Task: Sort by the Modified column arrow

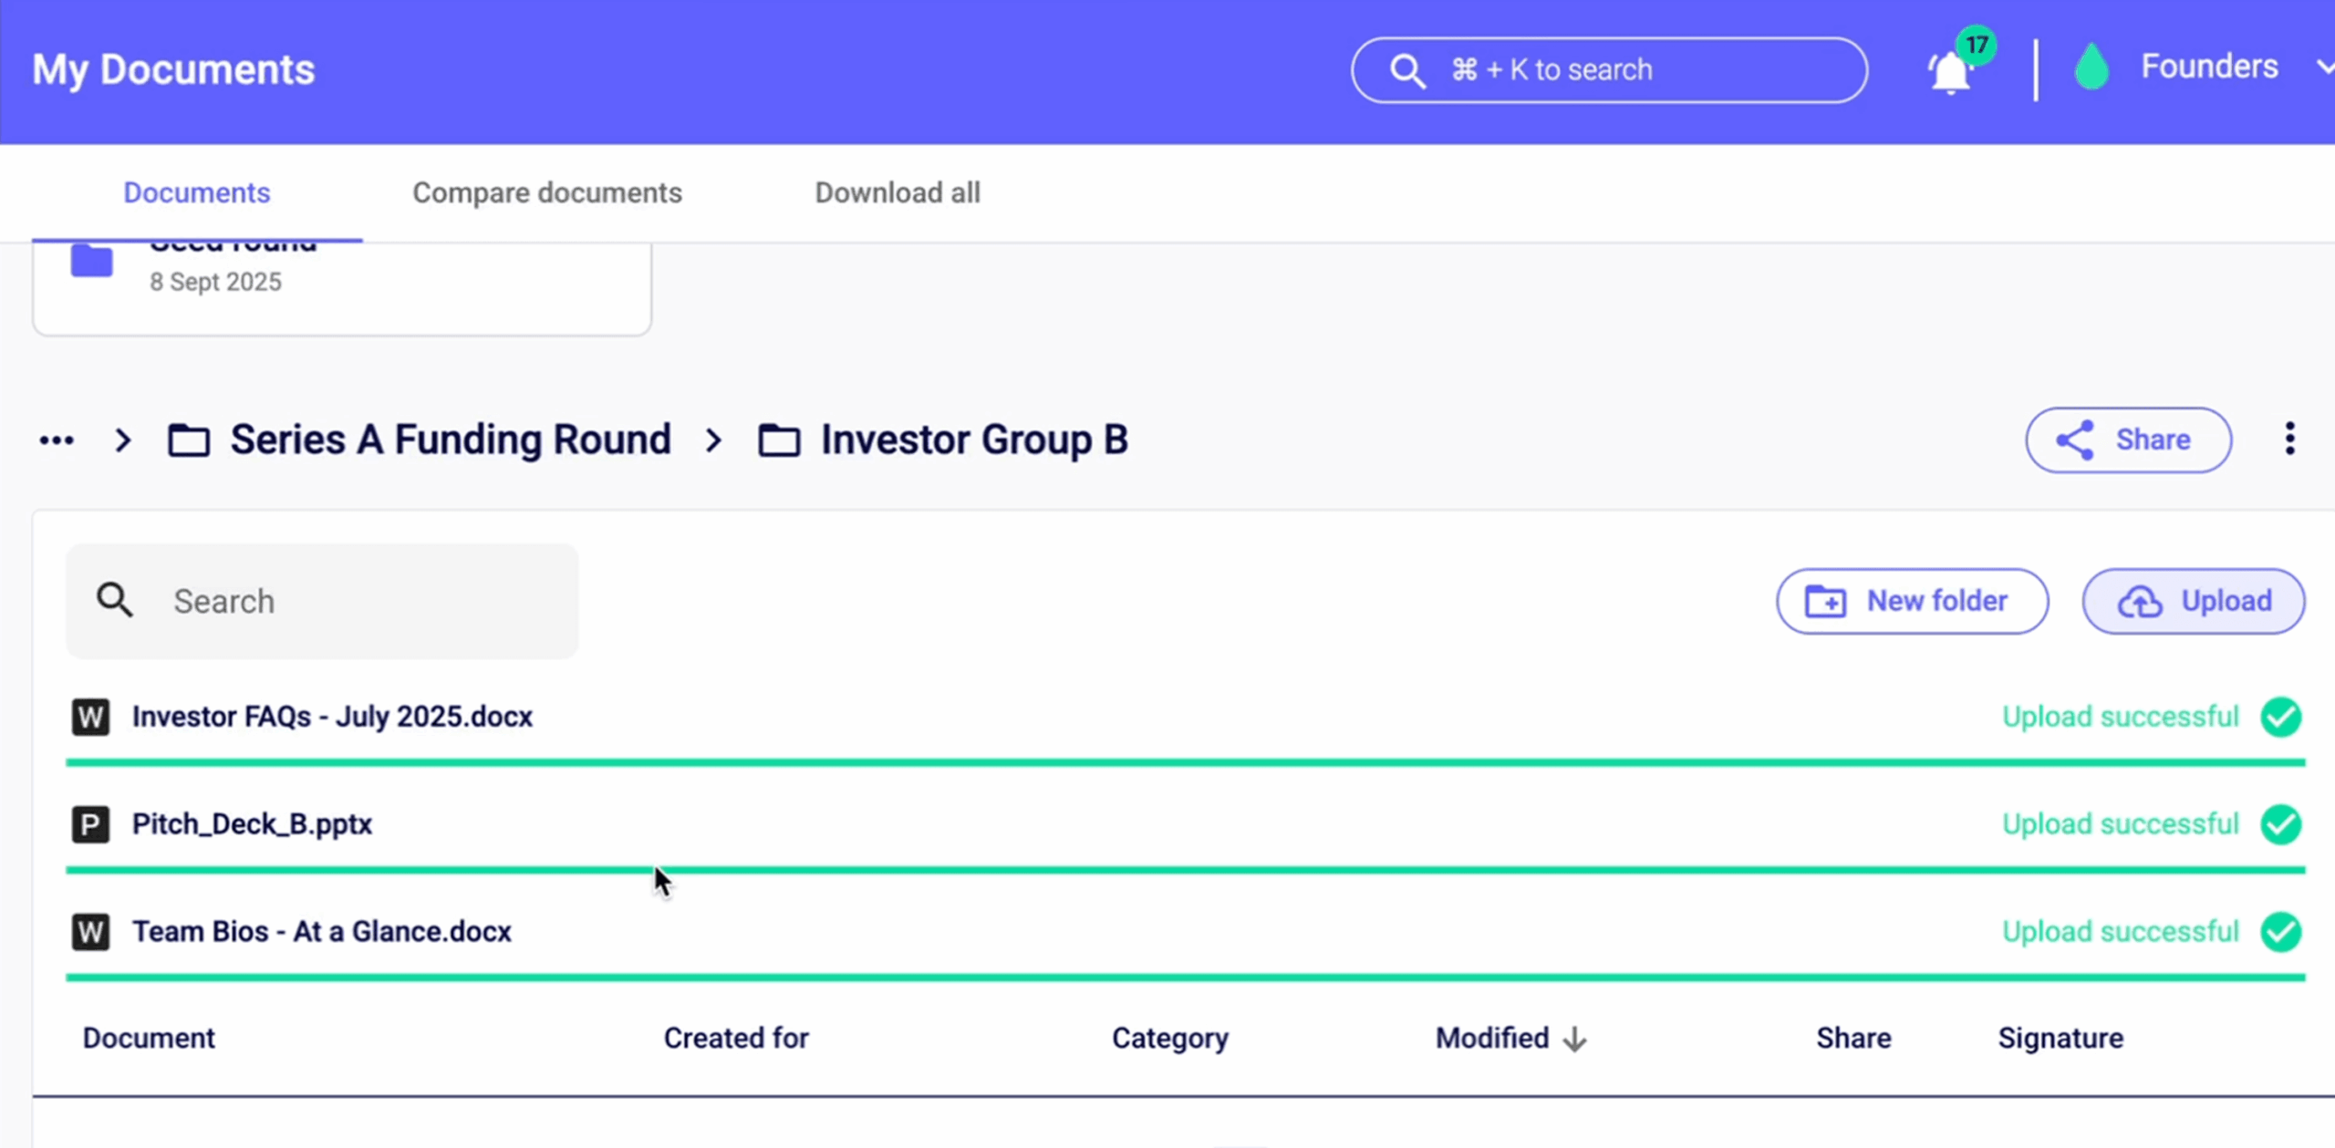Action: [1574, 1039]
